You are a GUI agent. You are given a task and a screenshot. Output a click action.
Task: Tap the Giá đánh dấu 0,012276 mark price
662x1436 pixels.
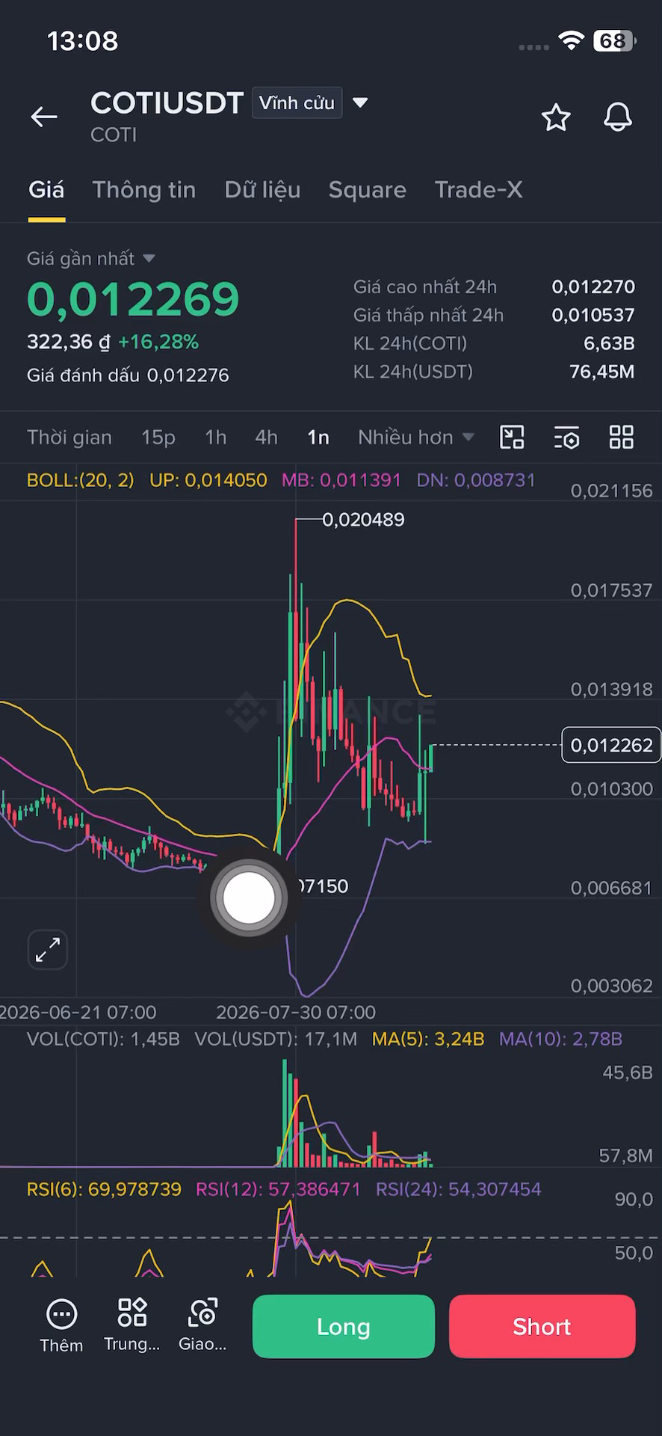click(128, 375)
